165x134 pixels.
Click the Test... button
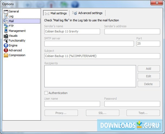pos(143,113)
